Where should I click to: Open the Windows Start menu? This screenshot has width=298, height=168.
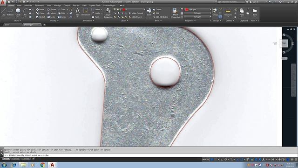(4, 165)
